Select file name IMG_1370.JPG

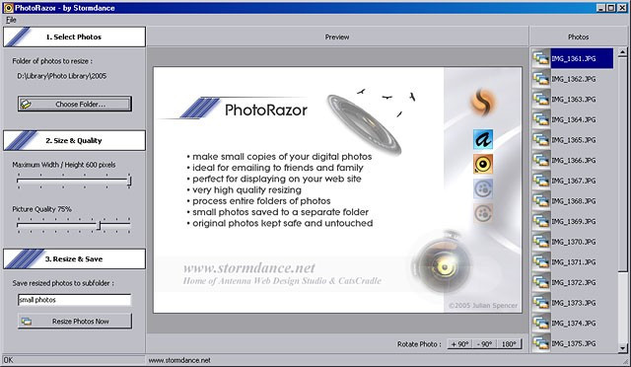[x=574, y=242]
